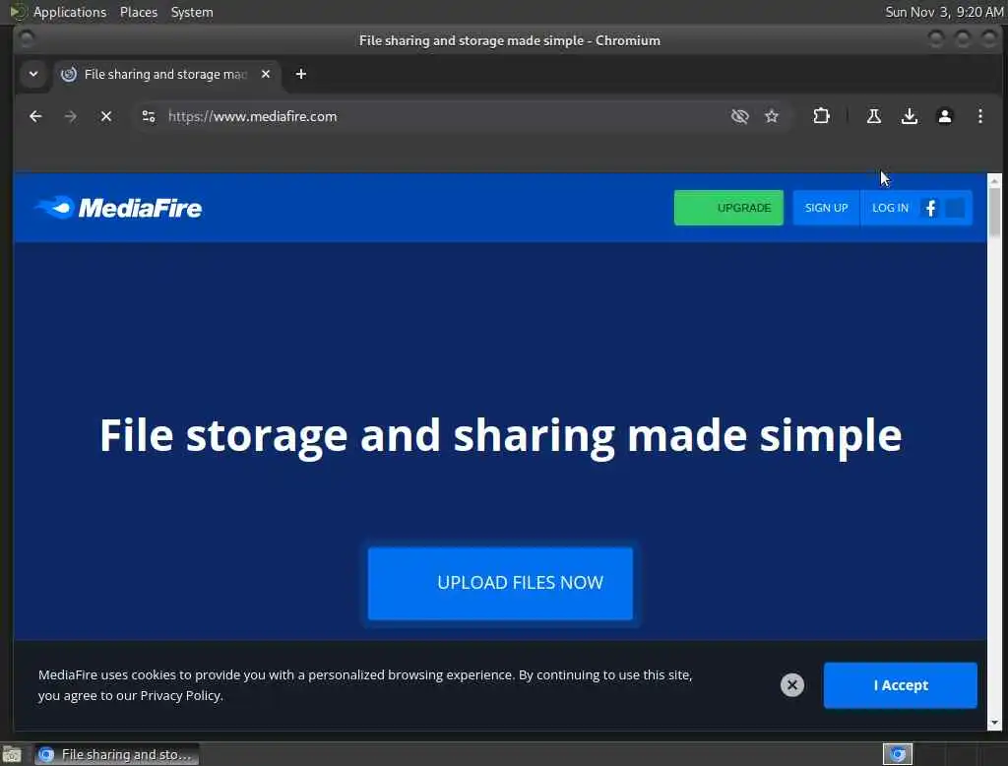Screen dimensions: 1008x766
Task: Click the "File storage and sharing made simple" heading
Action: click(x=500, y=437)
